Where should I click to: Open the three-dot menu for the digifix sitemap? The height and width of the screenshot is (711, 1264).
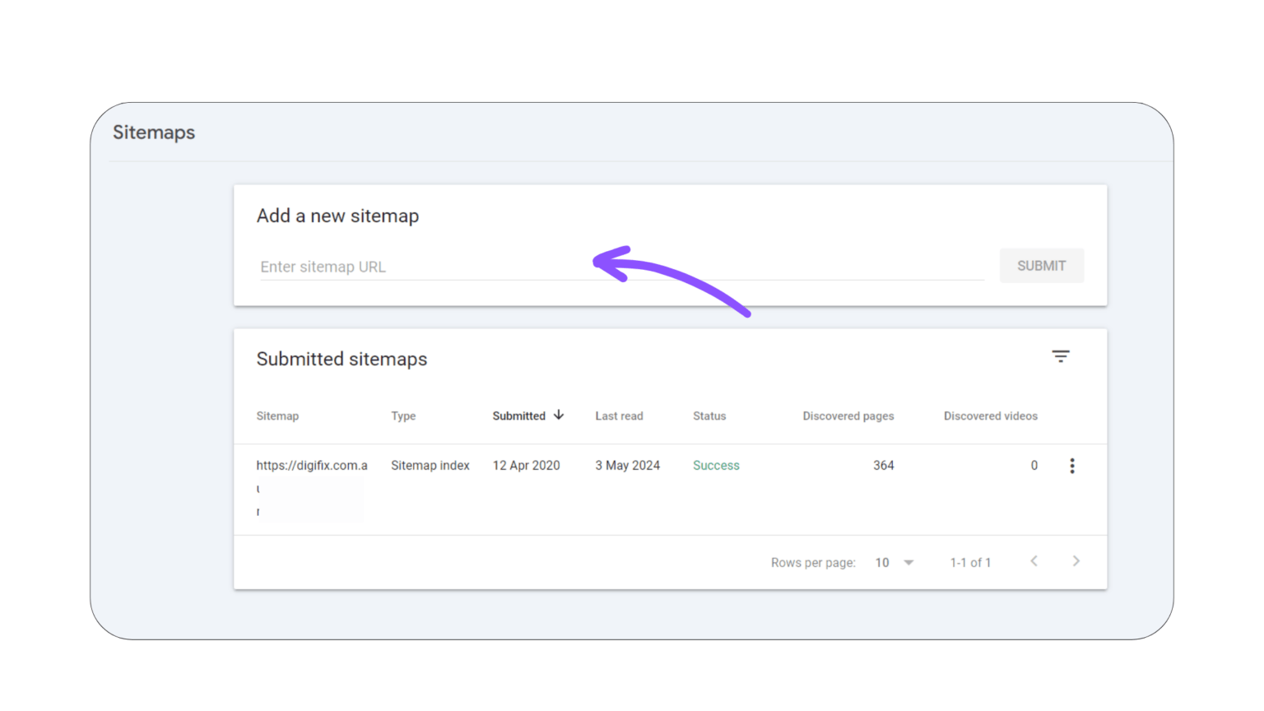pyautogui.click(x=1072, y=465)
